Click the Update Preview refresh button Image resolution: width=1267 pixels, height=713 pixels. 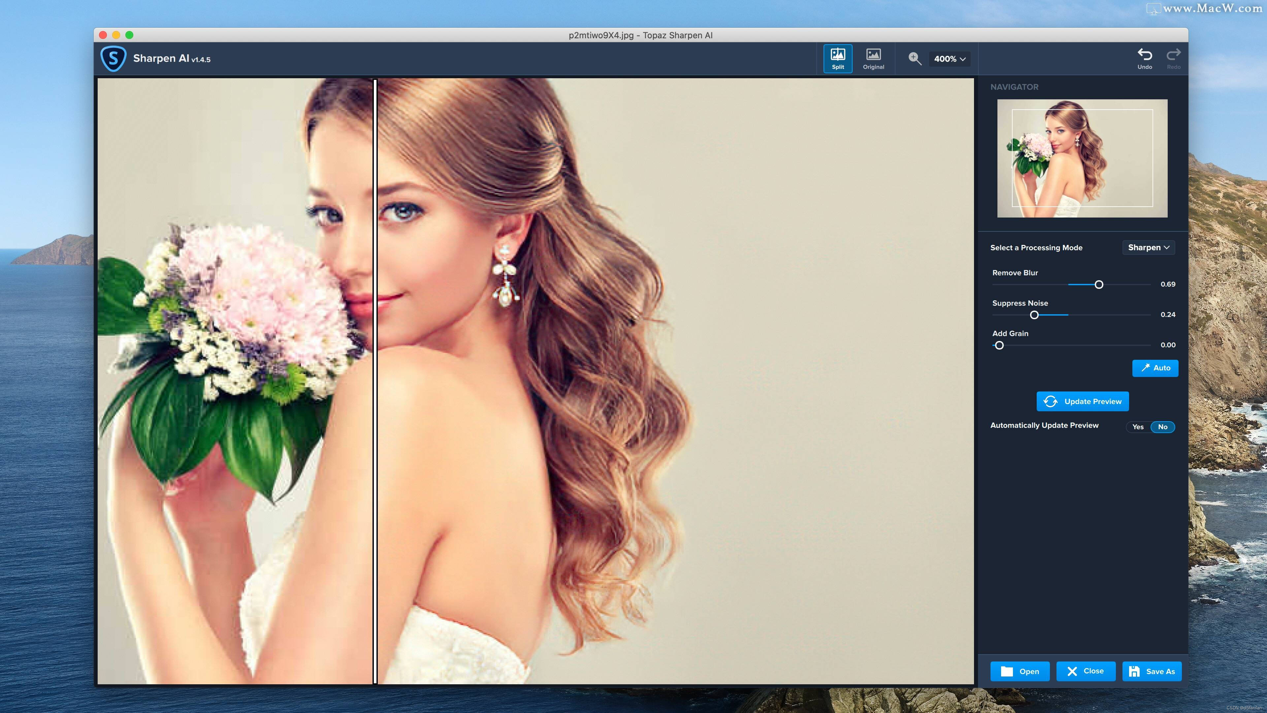pos(1083,401)
